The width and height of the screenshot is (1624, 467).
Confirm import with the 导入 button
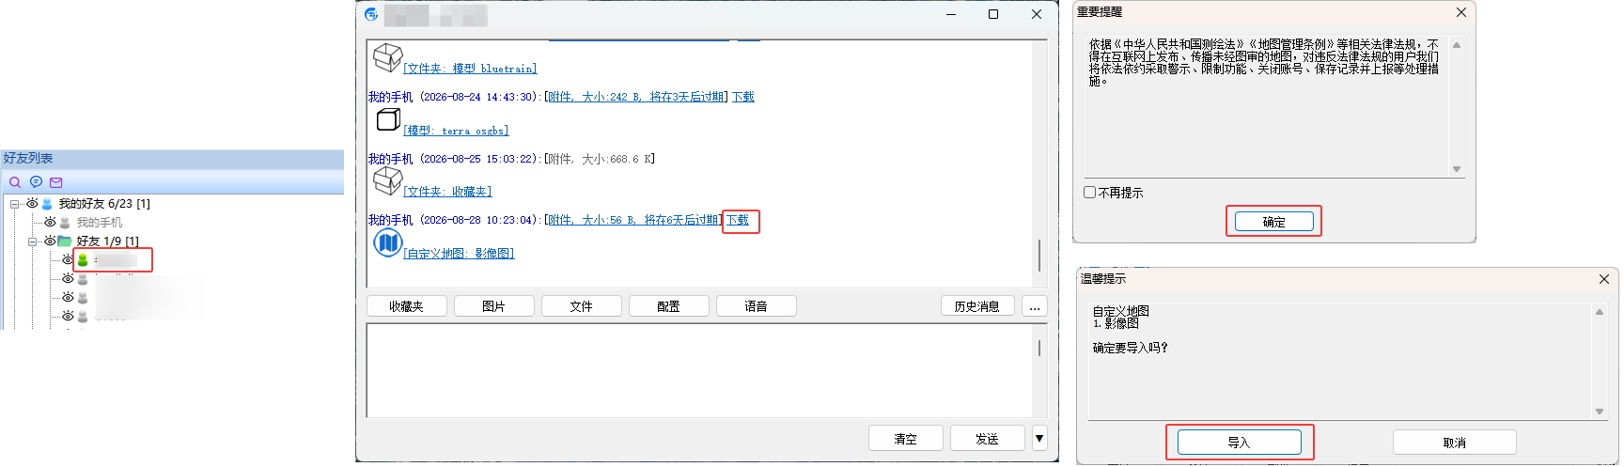1239,443
